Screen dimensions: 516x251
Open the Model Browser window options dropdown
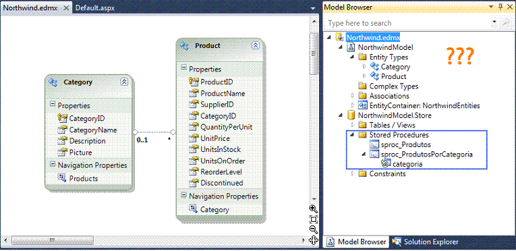[x=491, y=7]
